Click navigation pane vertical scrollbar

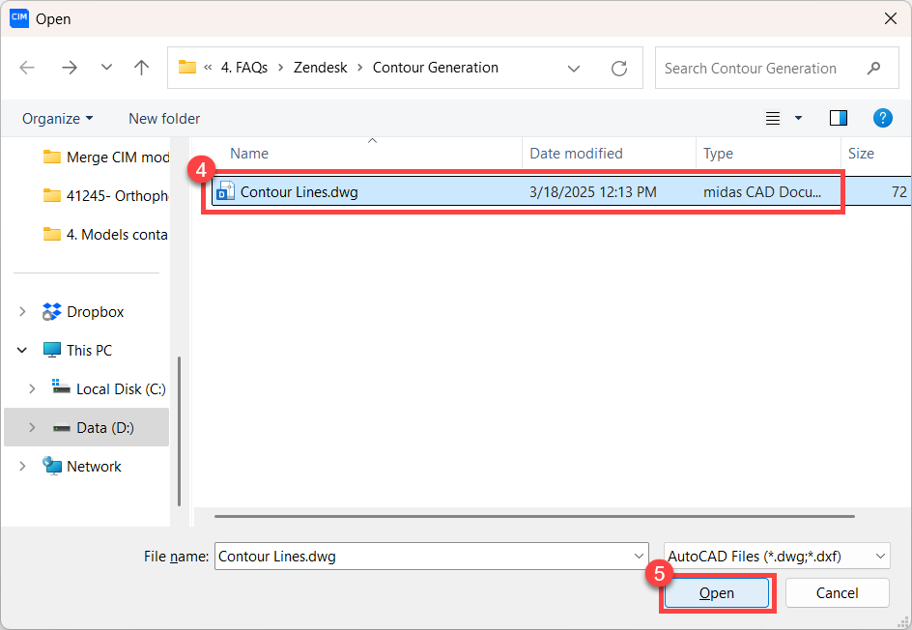click(179, 431)
